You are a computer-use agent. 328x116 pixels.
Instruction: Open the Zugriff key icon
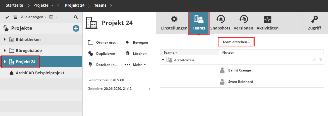click(314, 19)
